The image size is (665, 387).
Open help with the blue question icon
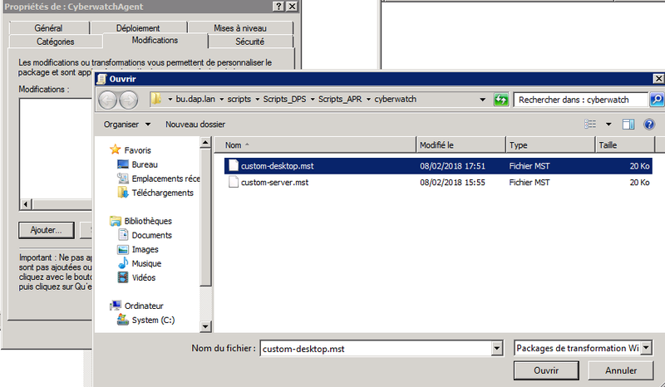[649, 125]
